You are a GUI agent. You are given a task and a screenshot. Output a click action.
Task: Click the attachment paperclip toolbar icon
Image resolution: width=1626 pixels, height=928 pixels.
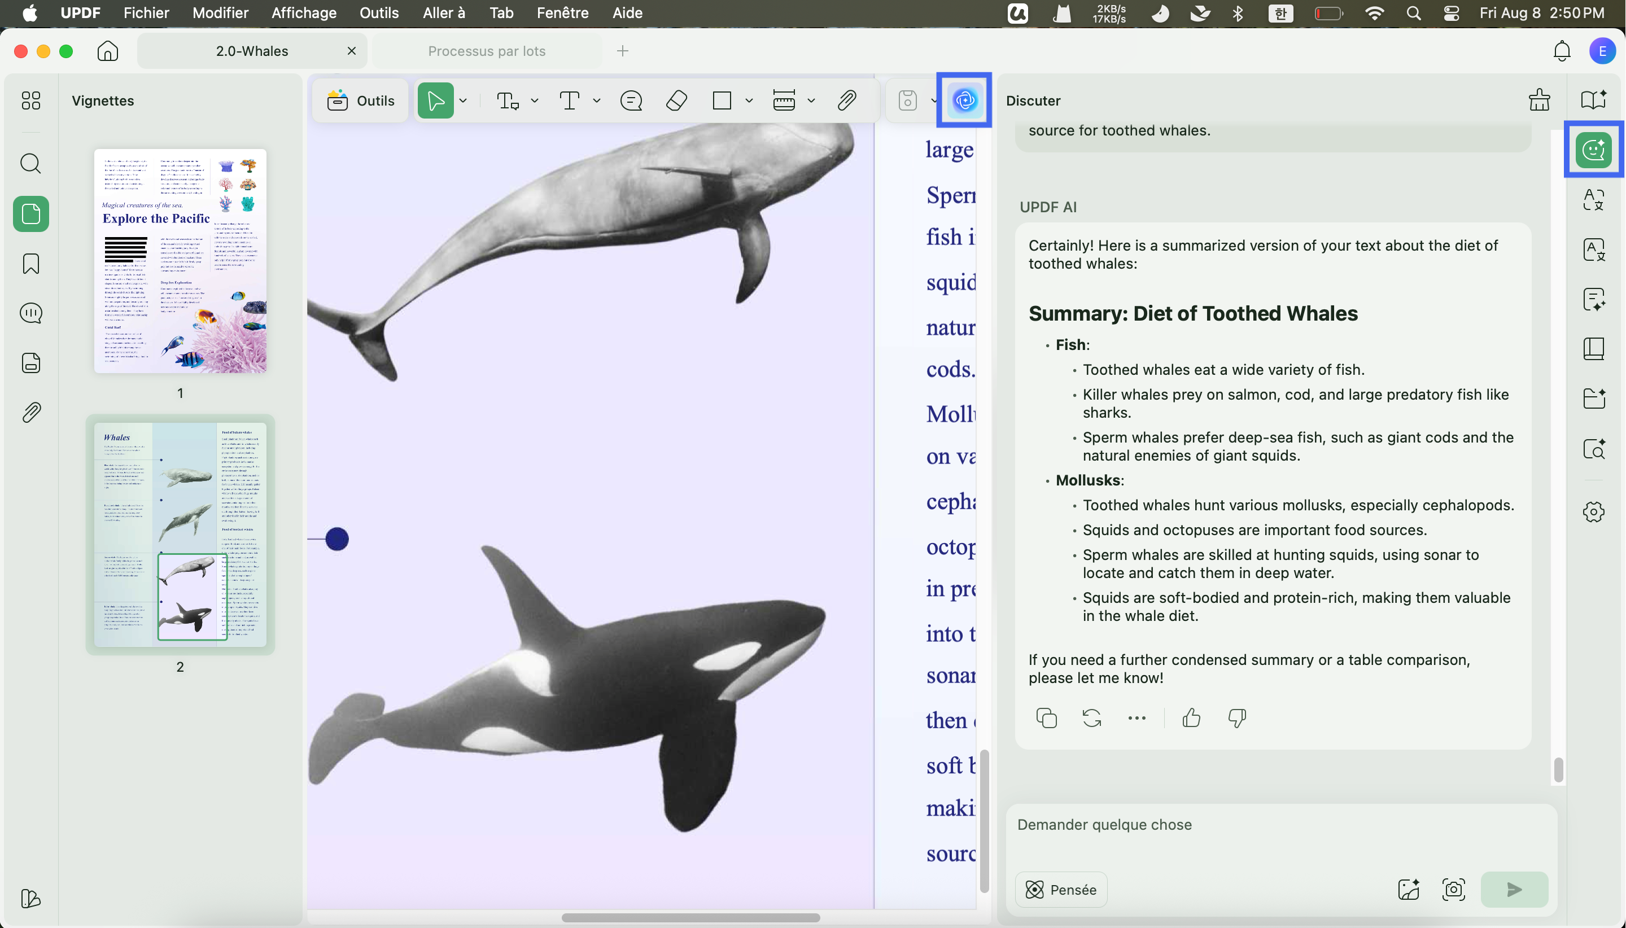click(846, 100)
